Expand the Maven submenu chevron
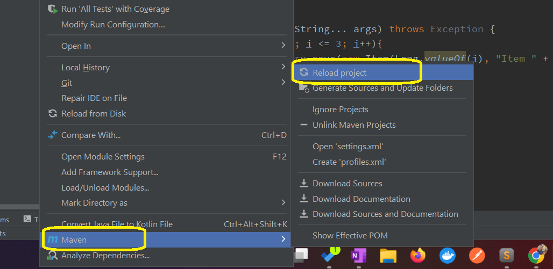The width and height of the screenshot is (553, 269). pyautogui.click(x=283, y=239)
